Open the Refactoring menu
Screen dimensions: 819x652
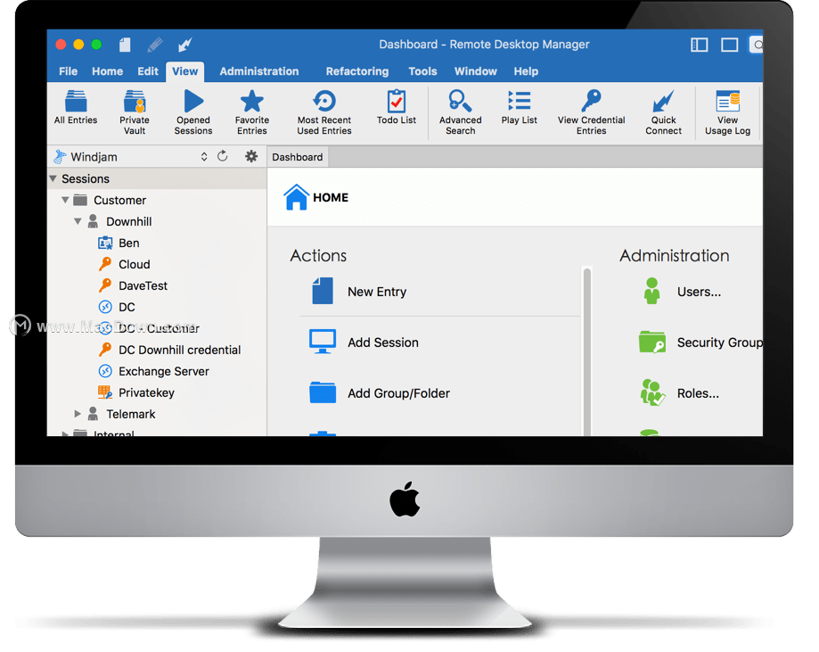click(356, 71)
